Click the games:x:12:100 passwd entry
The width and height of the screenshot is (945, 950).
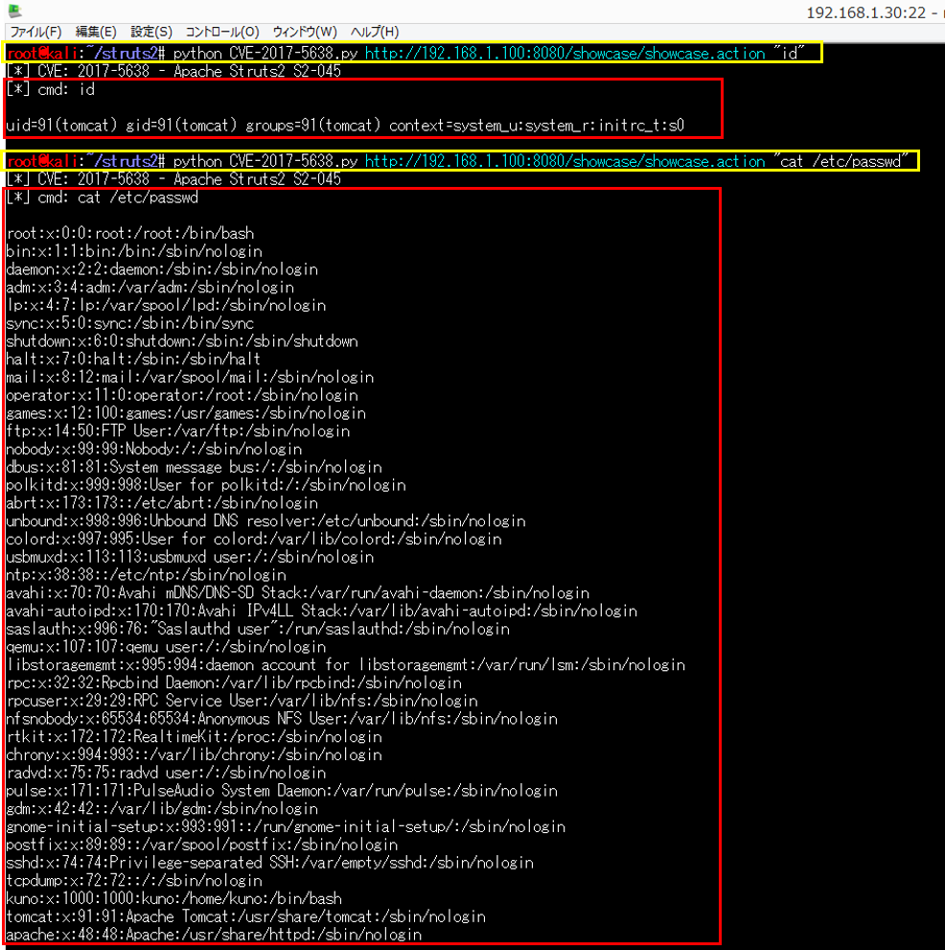[186, 413]
